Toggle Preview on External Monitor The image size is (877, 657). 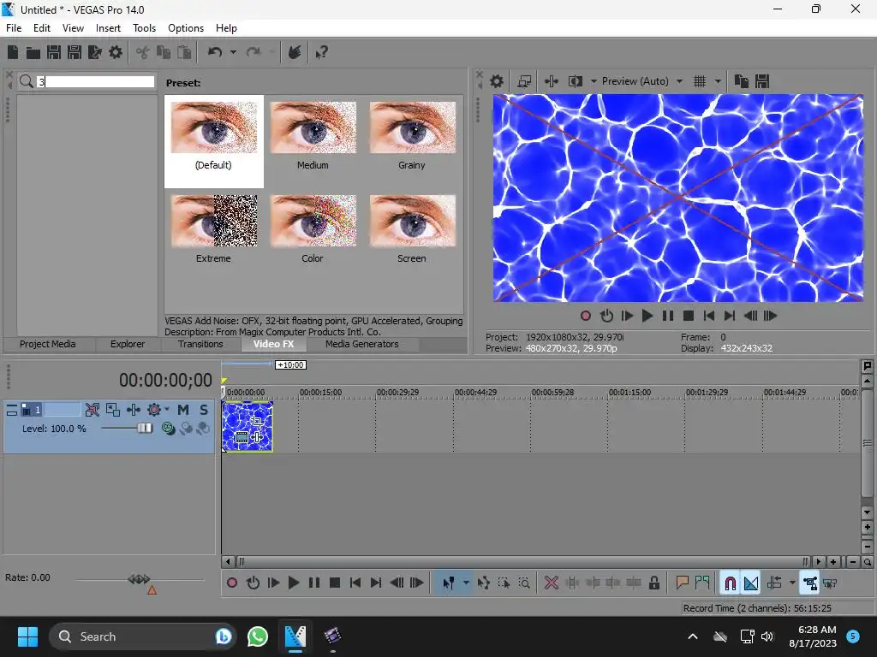[524, 81]
